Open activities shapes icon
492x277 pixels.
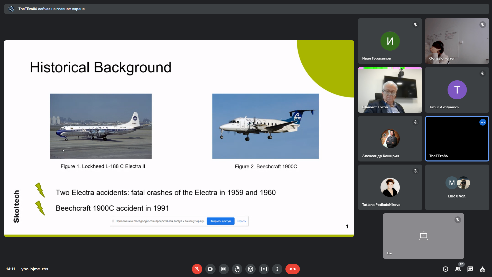point(482,269)
